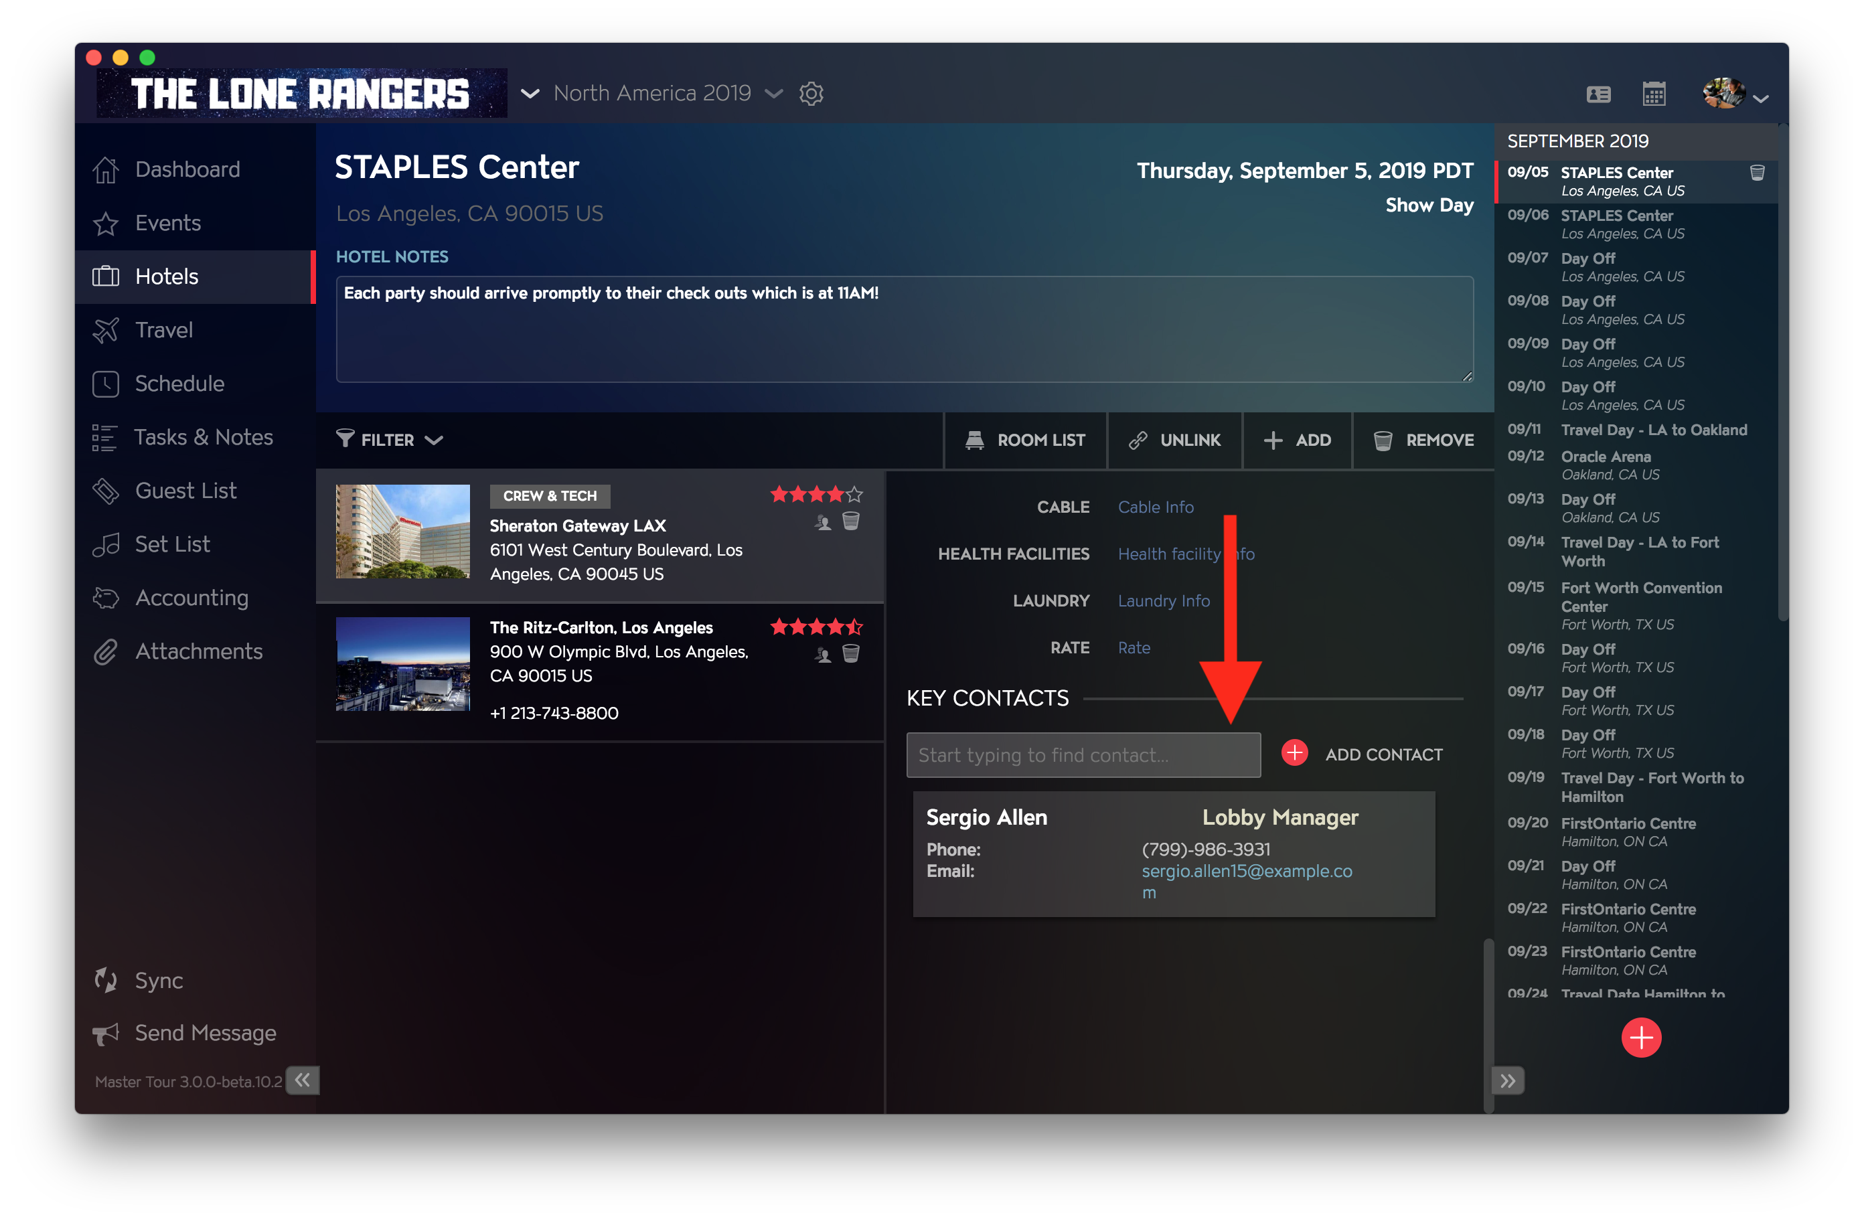Collapse the left sidebar with double chevron

coord(303,1081)
